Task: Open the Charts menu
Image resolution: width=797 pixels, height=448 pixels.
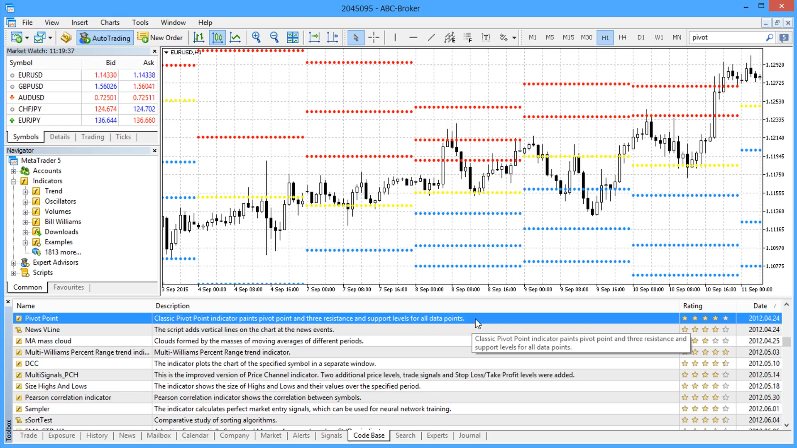Action: coord(110,22)
